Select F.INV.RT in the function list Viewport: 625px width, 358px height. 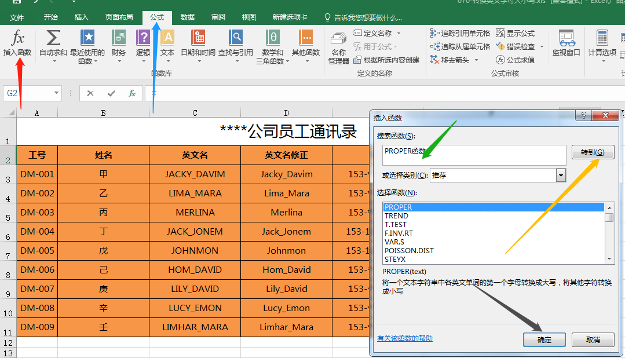click(x=494, y=233)
